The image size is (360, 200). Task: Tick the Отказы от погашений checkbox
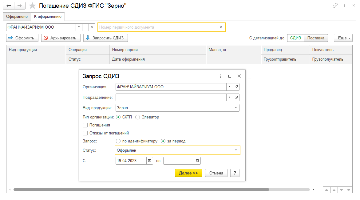(x=85, y=133)
